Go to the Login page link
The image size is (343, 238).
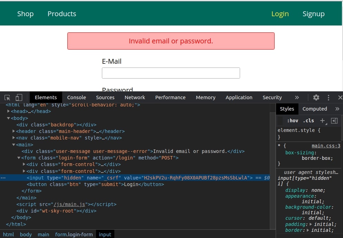pos(280,14)
